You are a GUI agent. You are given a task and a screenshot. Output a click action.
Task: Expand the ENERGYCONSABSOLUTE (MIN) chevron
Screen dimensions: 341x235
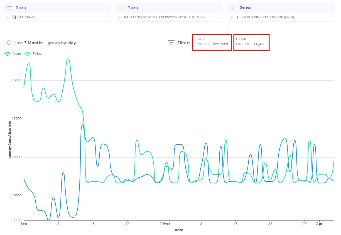click(120, 17)
